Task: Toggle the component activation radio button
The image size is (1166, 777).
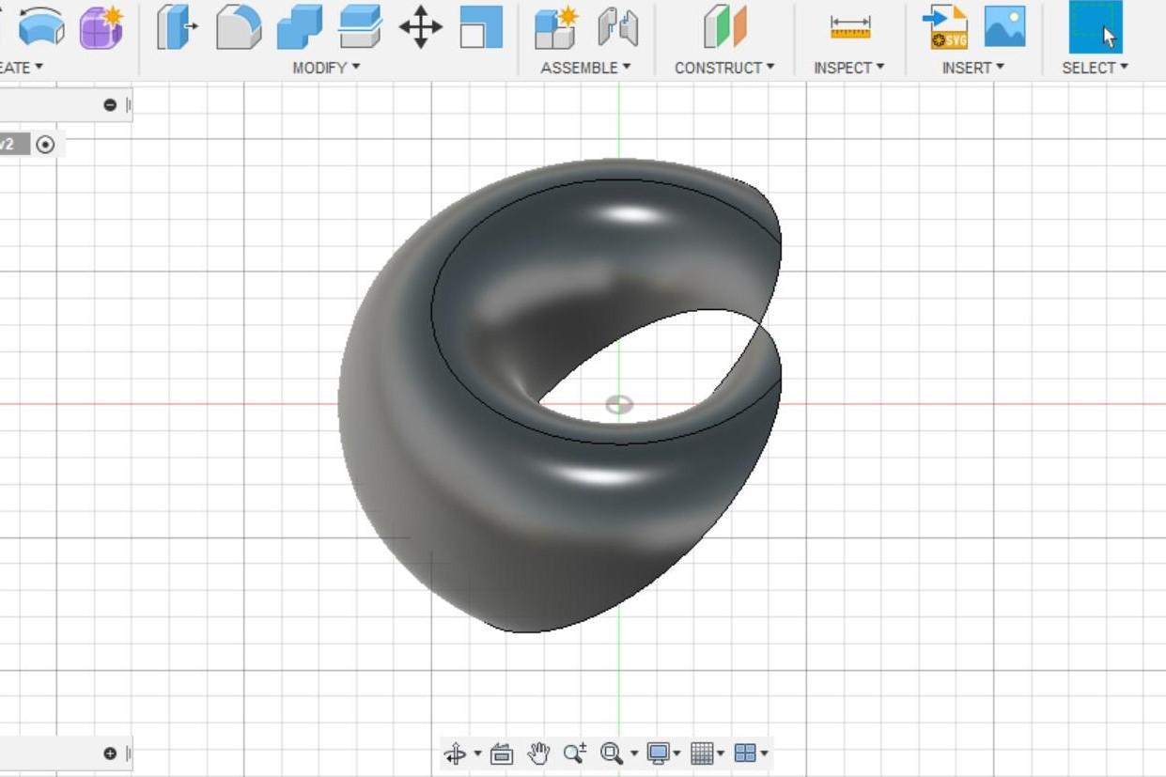Action: 45,145
